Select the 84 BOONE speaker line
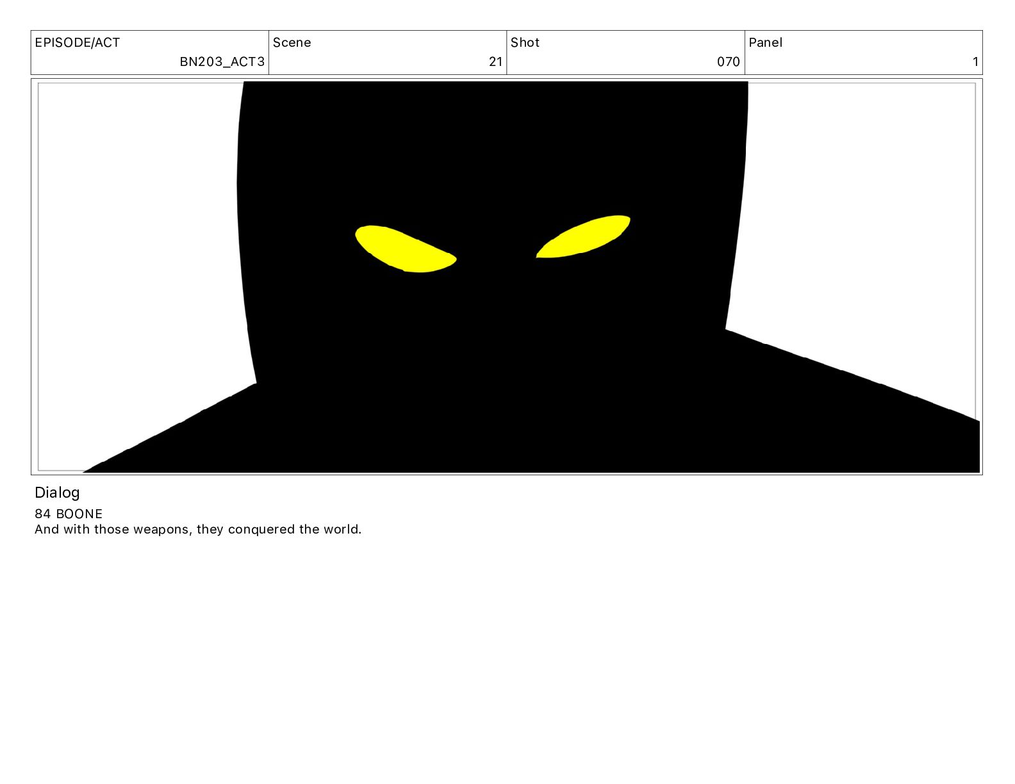Image resolution: width=1015 pixels, height=784 pixels. pyautogui.click(x=69, y=514)
